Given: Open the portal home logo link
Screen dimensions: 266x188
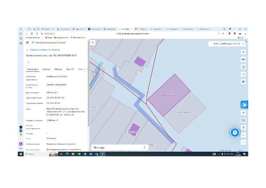Looking at the screenshot, I should click(49, 43).
